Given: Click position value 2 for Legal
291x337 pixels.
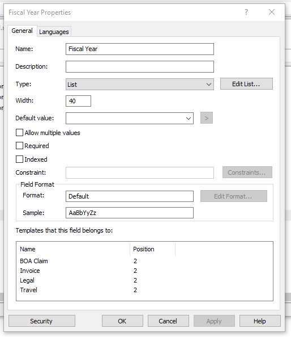Looking at the screenshot, I should [135, 280].
